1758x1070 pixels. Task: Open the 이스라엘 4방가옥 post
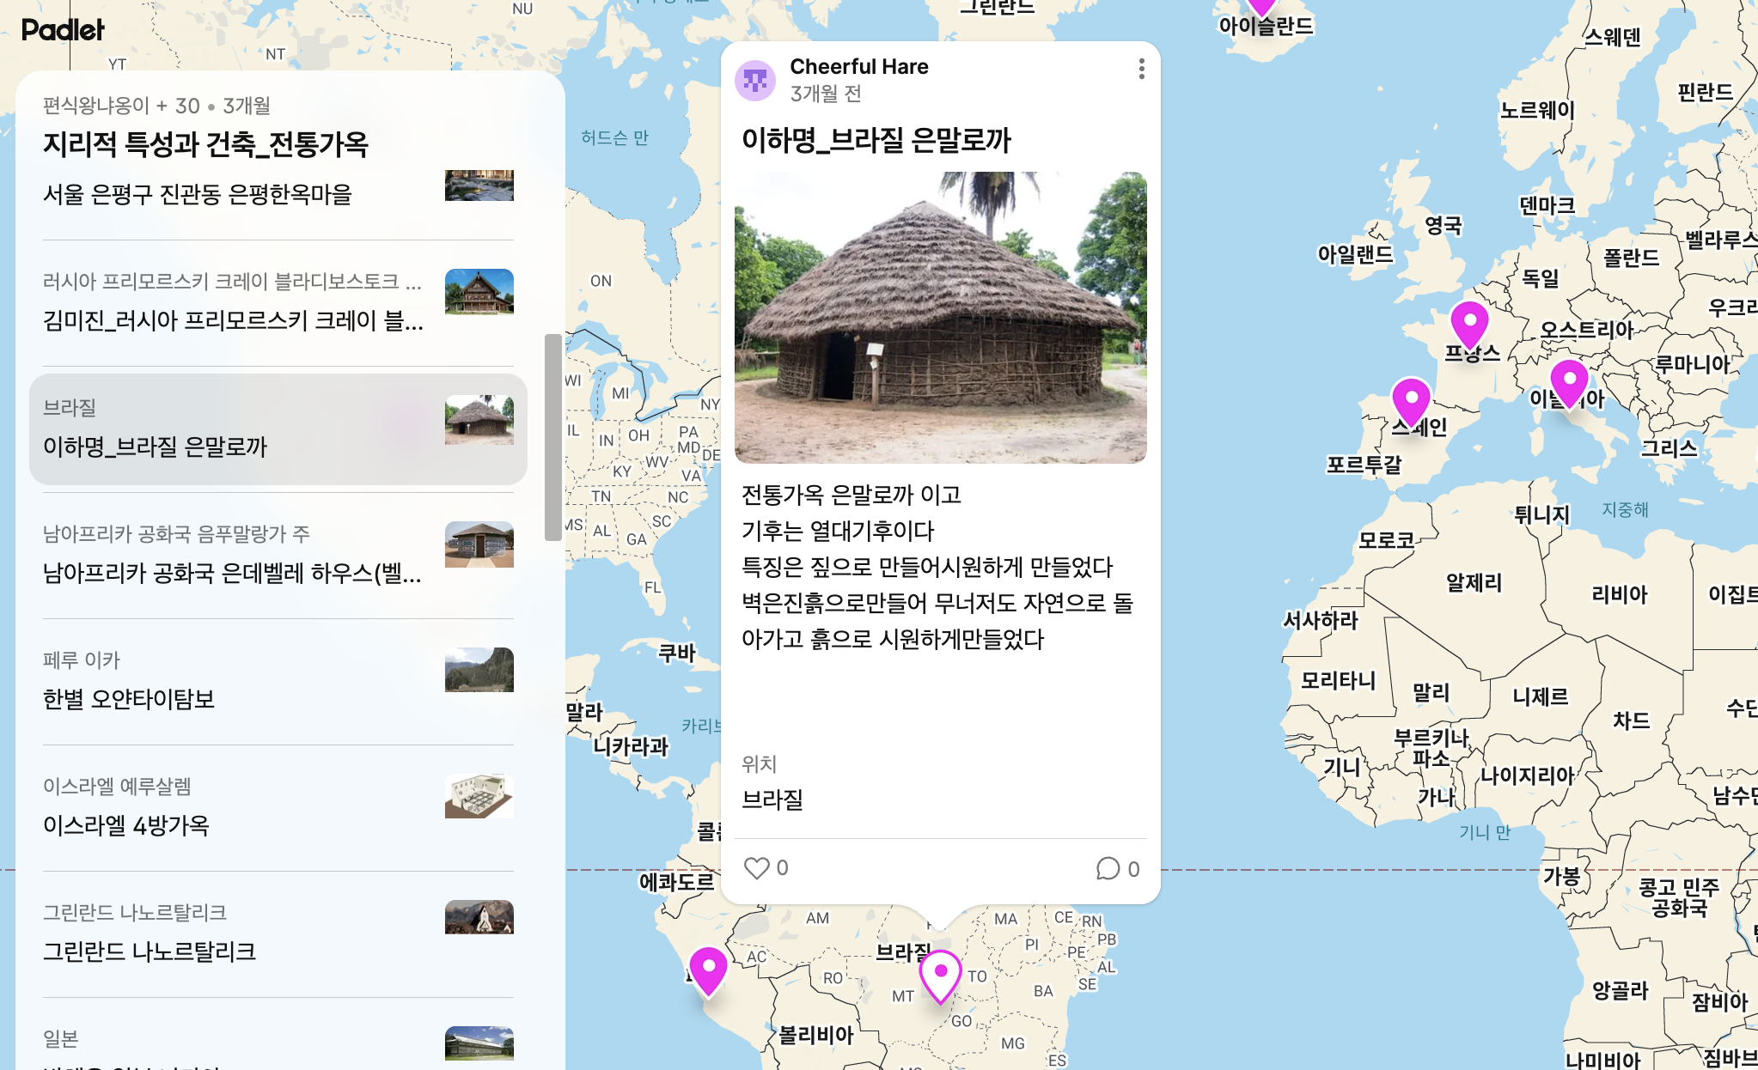tap(126, 824)
